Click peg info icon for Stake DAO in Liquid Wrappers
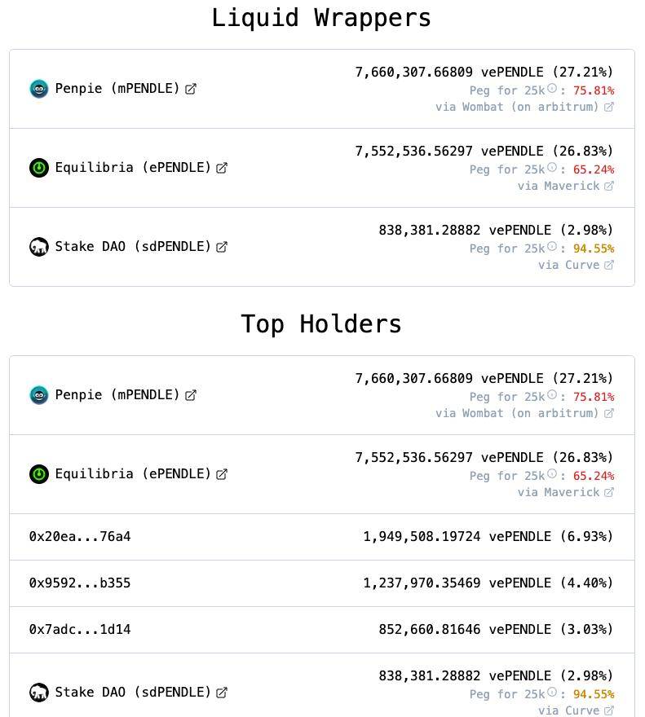645x717 pixels. tap(552, 246)
